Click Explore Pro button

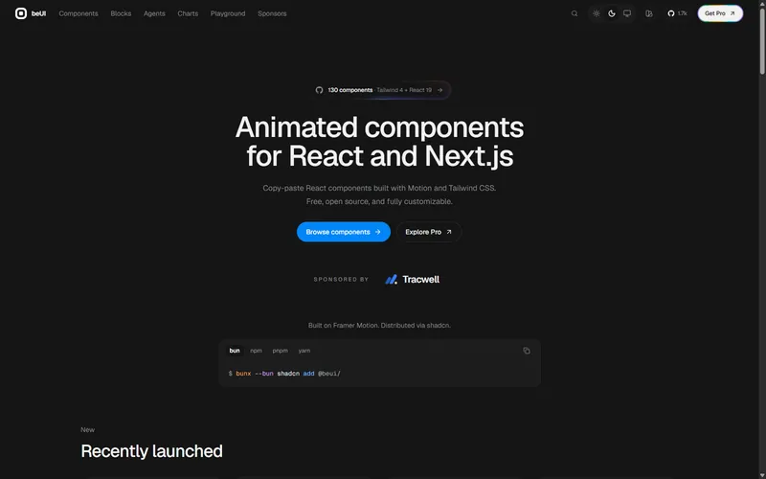(x=428, y=232)
